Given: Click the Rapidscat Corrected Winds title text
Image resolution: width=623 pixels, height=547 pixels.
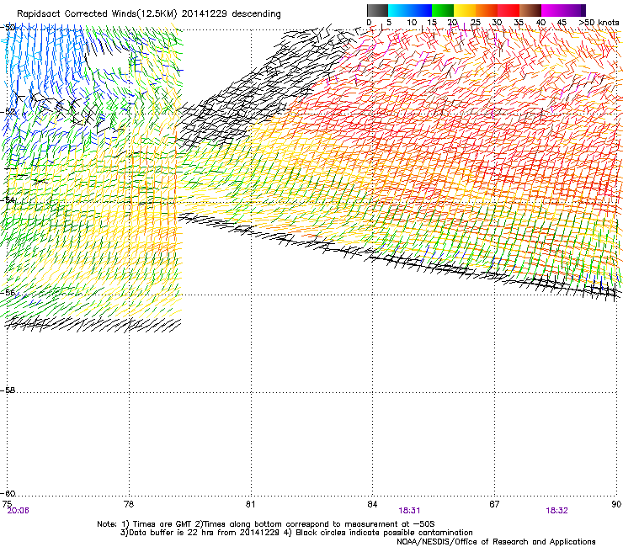Looking at the screenshot, I should (149, 13).
